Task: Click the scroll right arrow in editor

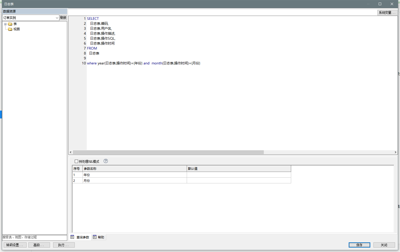Action: pyautogui.click(x=395, y=152)
